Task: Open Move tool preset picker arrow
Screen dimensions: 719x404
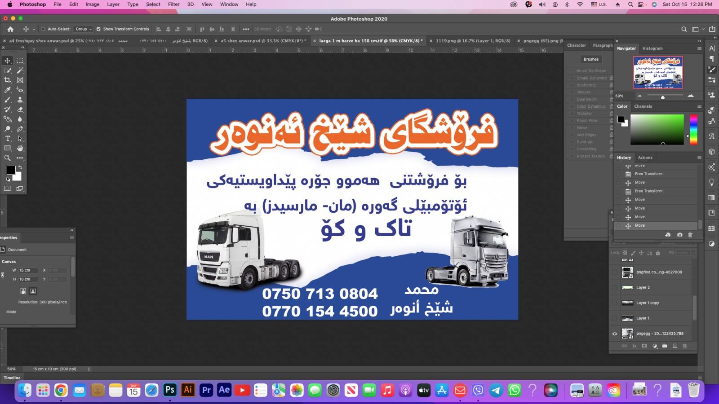Action: [34, 29]
